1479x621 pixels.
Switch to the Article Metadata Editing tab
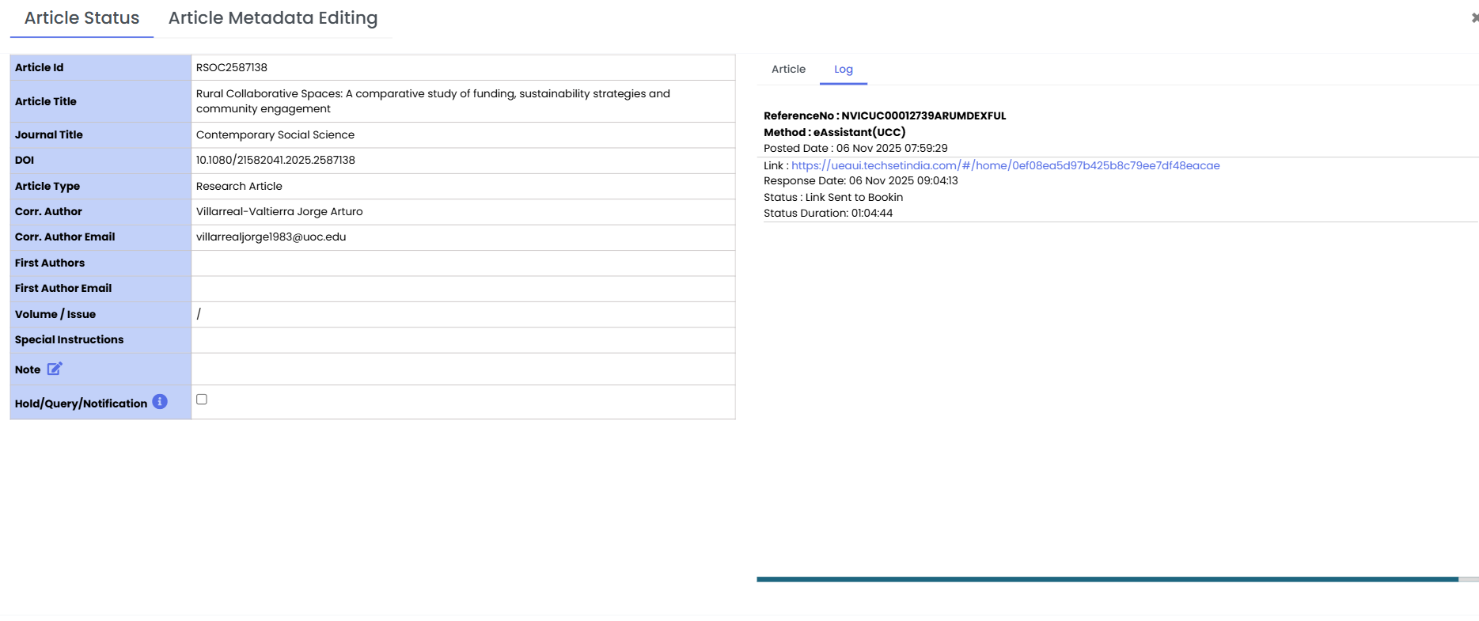(x=272, y=18)
